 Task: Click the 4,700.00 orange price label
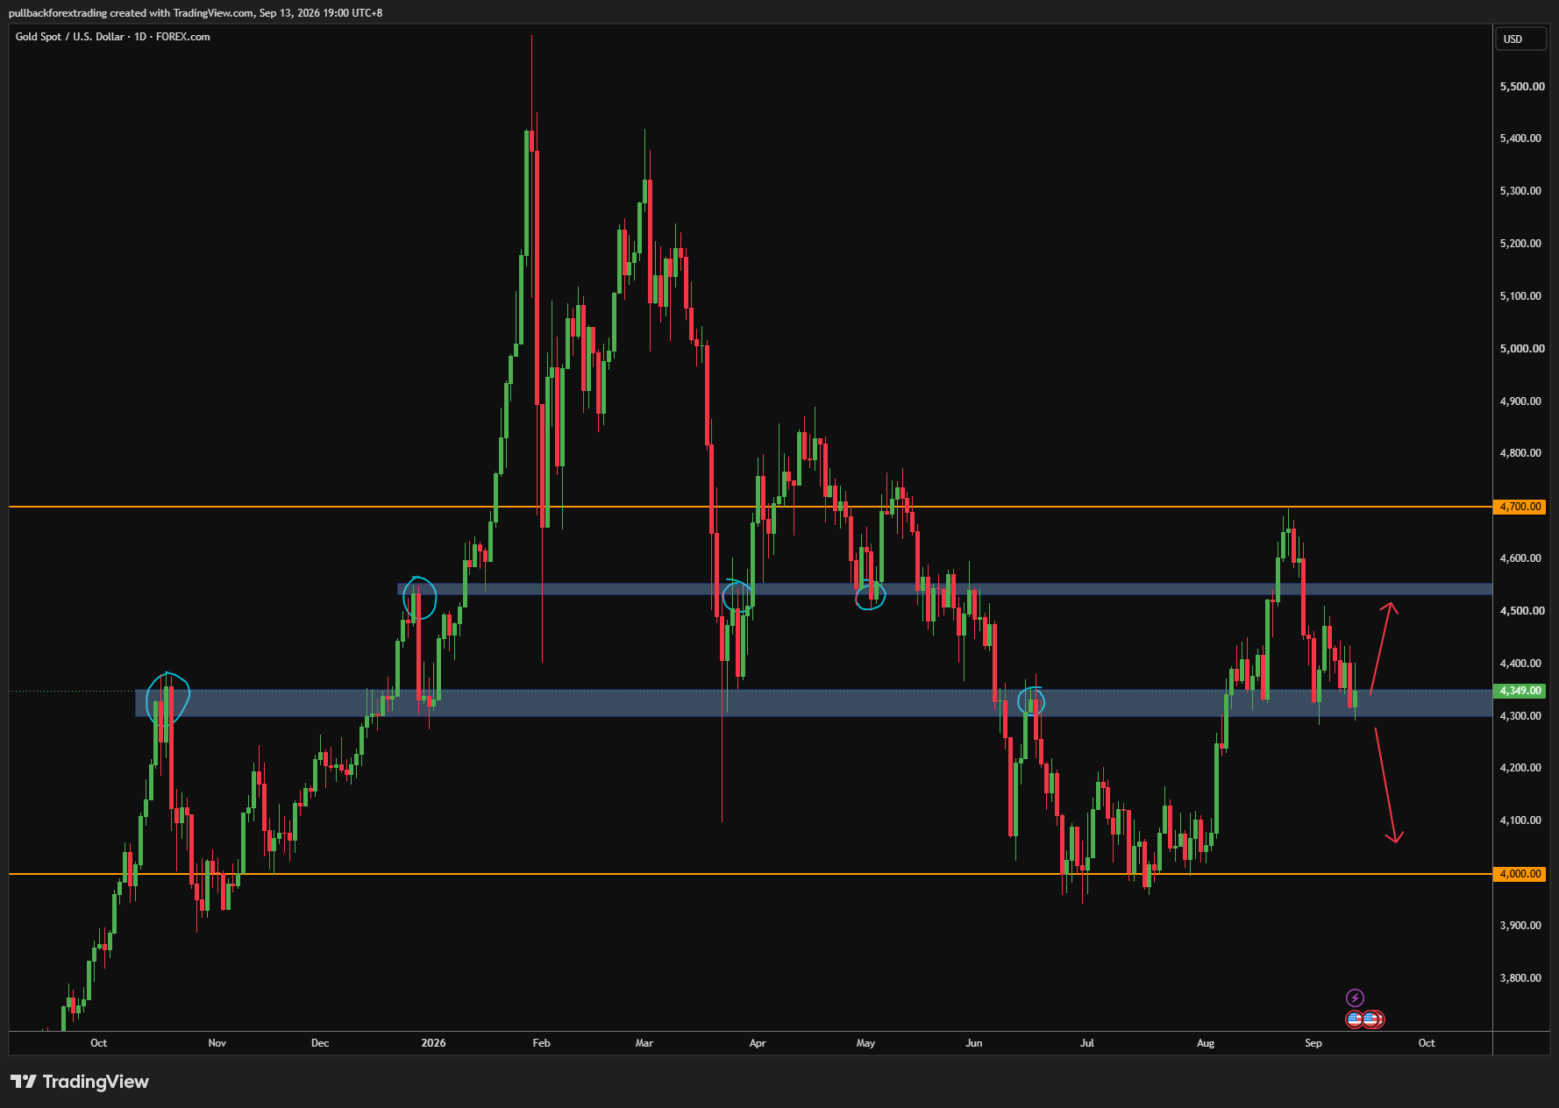click(x=1520, y=507)
